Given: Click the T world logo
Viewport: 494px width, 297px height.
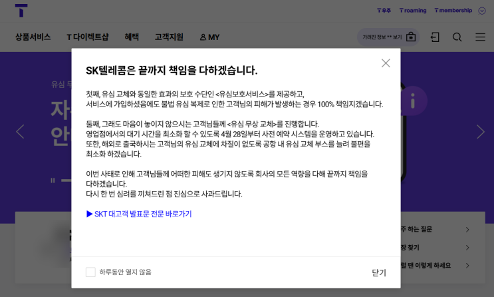Looking at the screenshot, I should pos(21,11).
